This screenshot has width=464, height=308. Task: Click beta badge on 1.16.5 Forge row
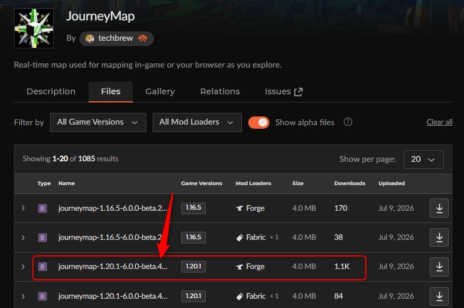43,208
